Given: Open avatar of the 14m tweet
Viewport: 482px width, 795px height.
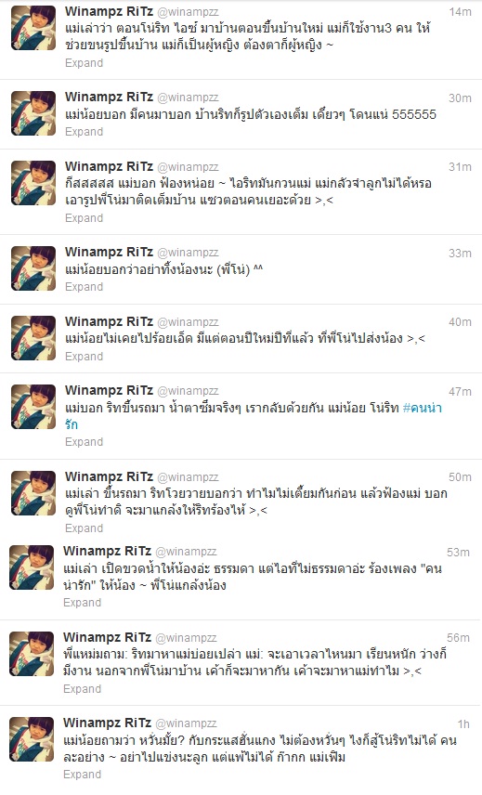Looking at the screenshot, I should pyautogui.click(x=33, y=28).
